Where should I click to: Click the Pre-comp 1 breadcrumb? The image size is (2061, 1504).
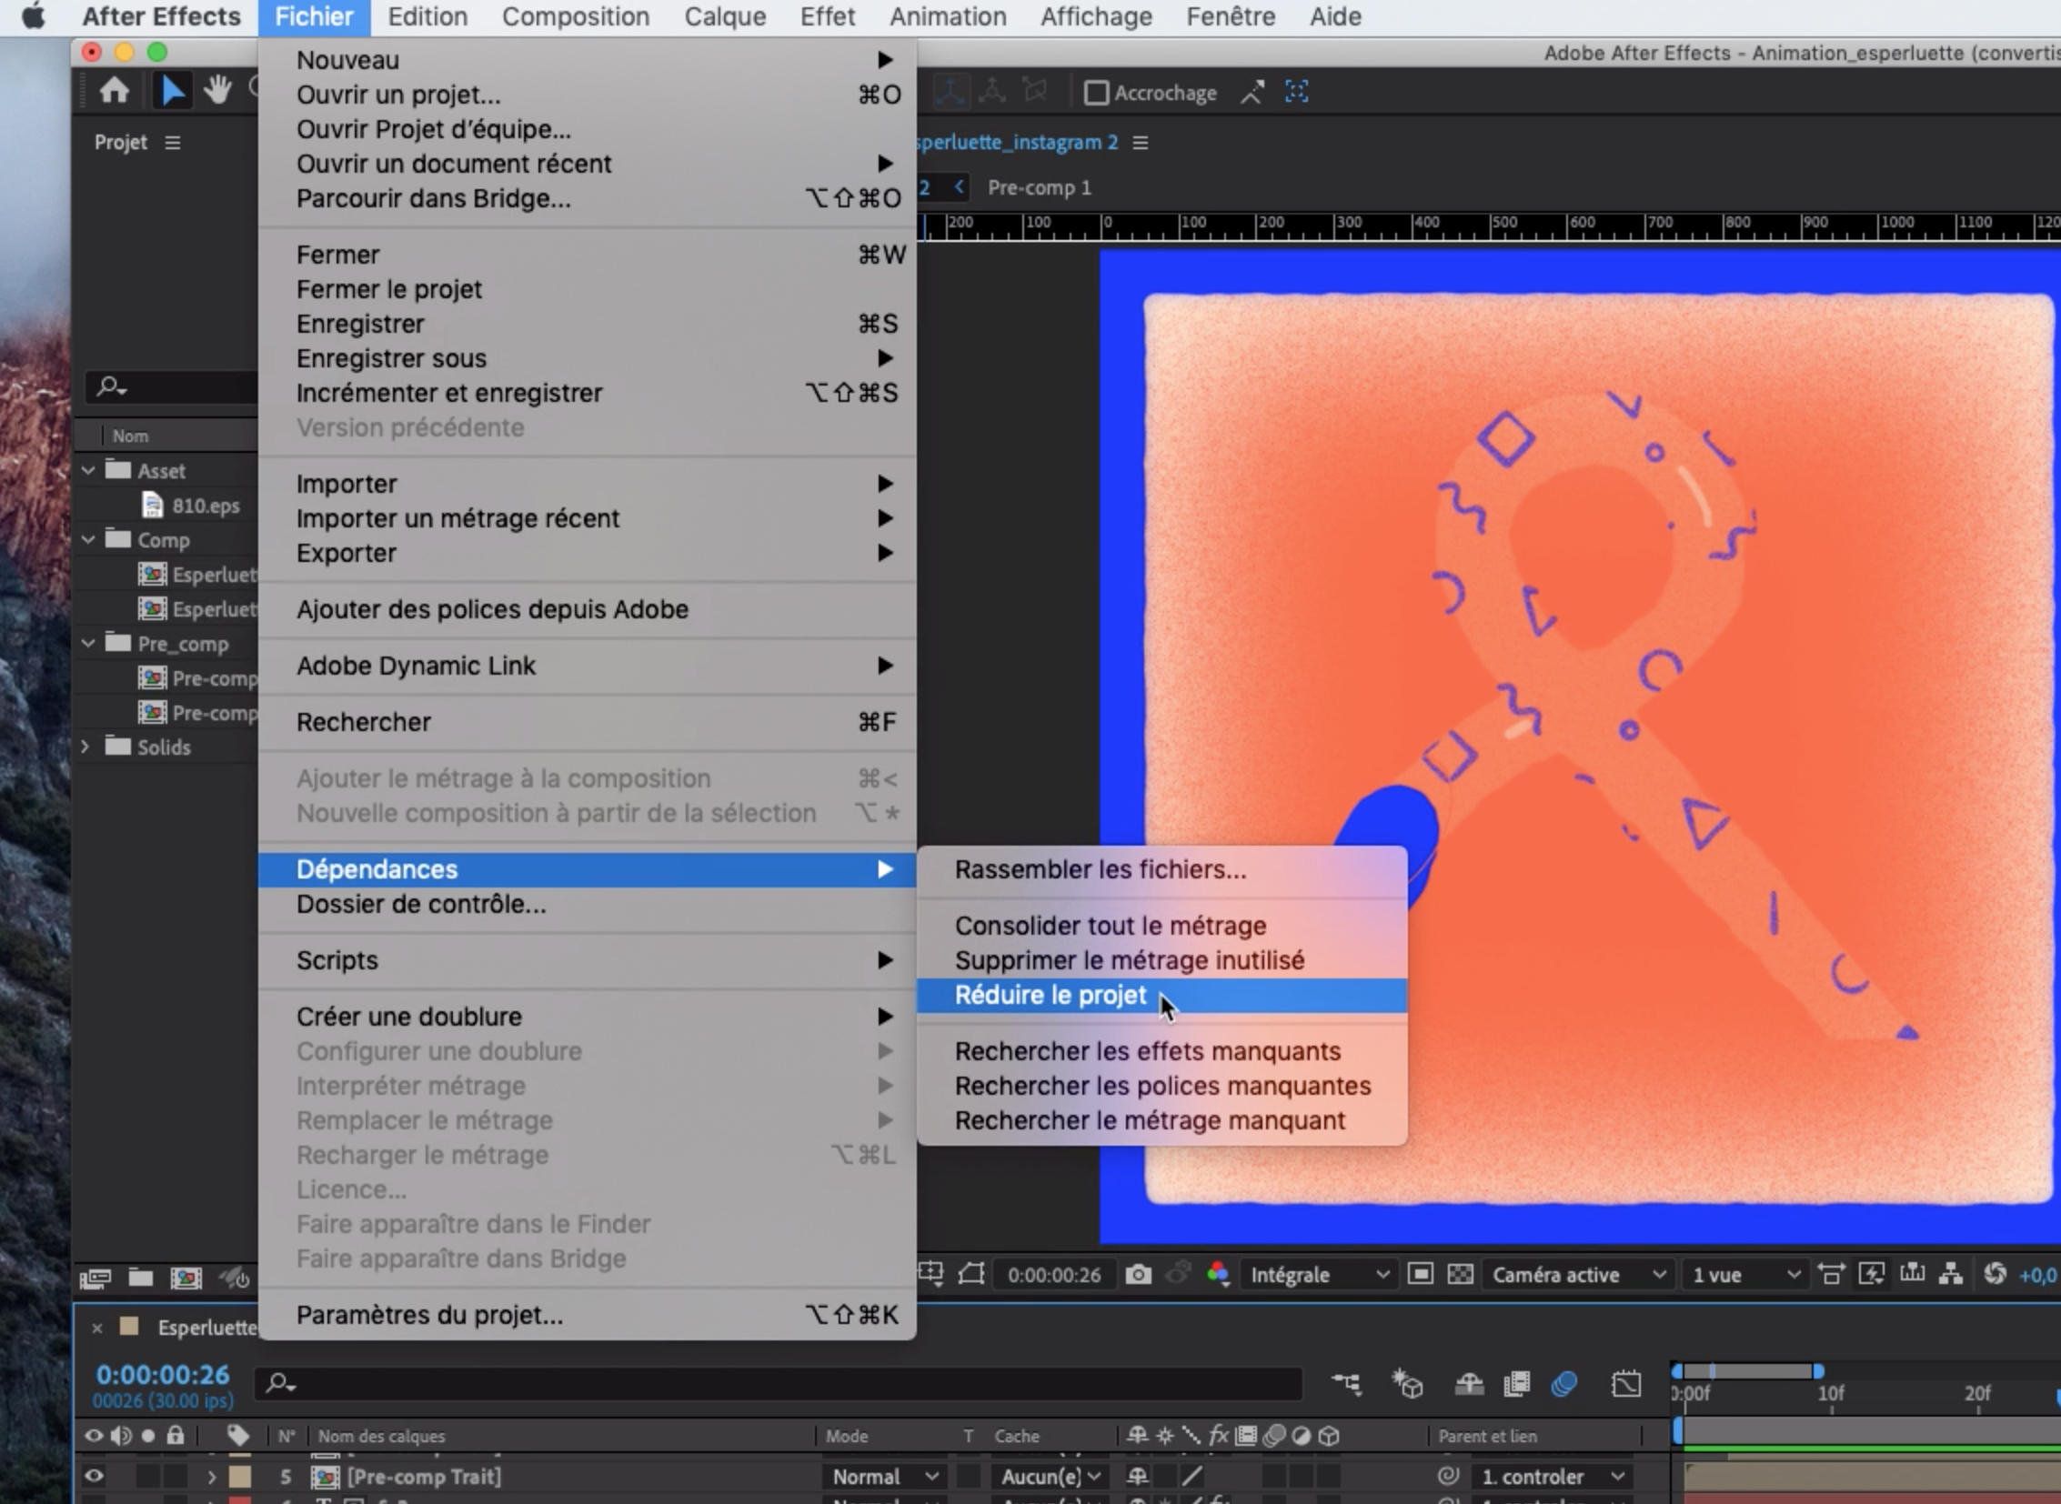pyautogui.click(x=1040, y=187)
